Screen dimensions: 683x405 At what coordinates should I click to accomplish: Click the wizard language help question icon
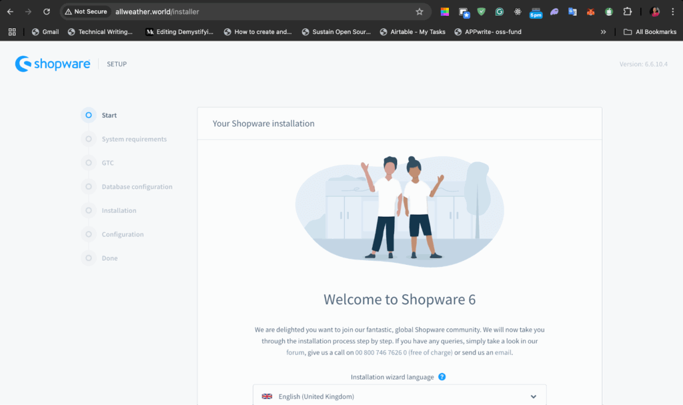[x=442, y=377]
